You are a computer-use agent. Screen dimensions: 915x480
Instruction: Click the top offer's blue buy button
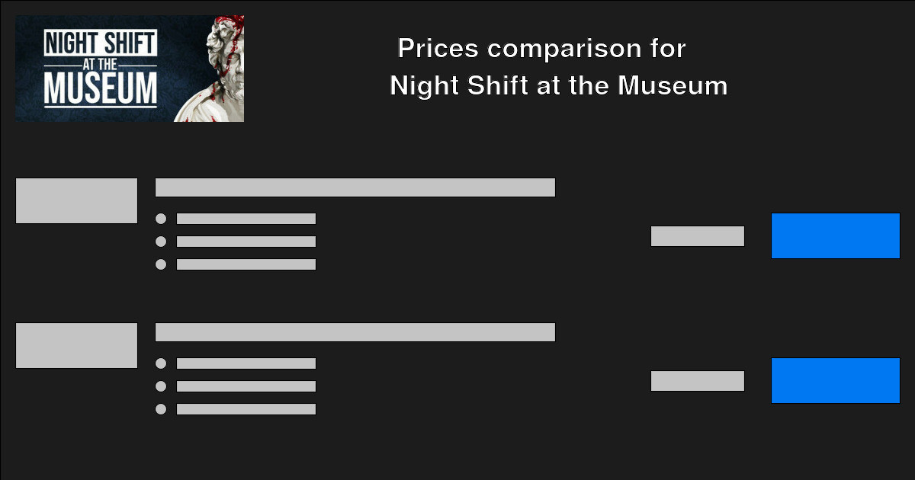[836, 236]
